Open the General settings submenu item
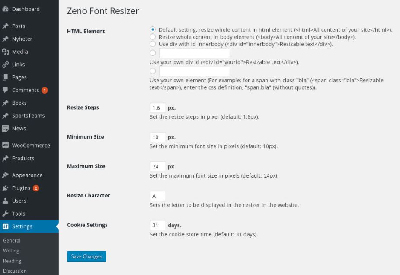This screenshot has height=275, width=400. 12,240
